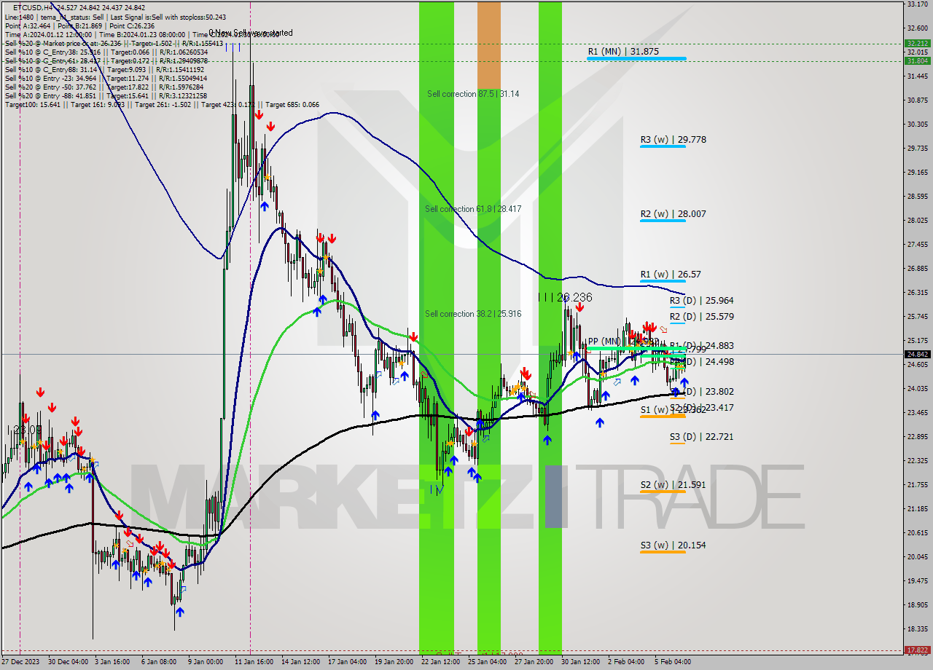Click the orange zone atop the middle green band
The image size is (933, 670).
(489, 44)
